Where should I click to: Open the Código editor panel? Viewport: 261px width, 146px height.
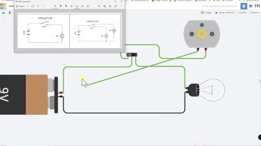206,12
